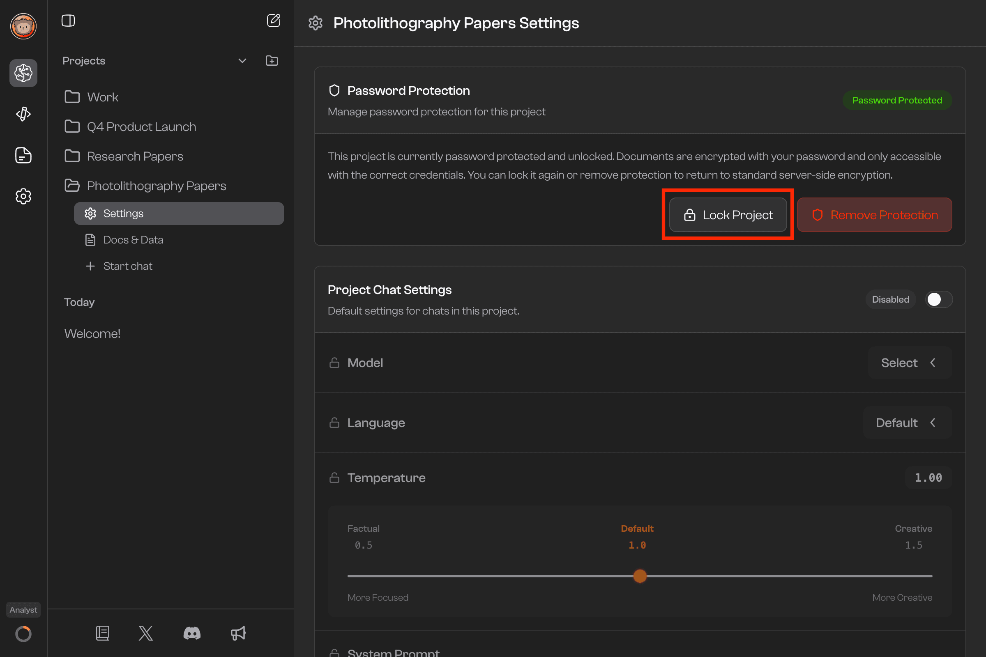Toggle Project Chat Settings switch
The height and width of the screenshot is (657, 986).
click(939, 299)
